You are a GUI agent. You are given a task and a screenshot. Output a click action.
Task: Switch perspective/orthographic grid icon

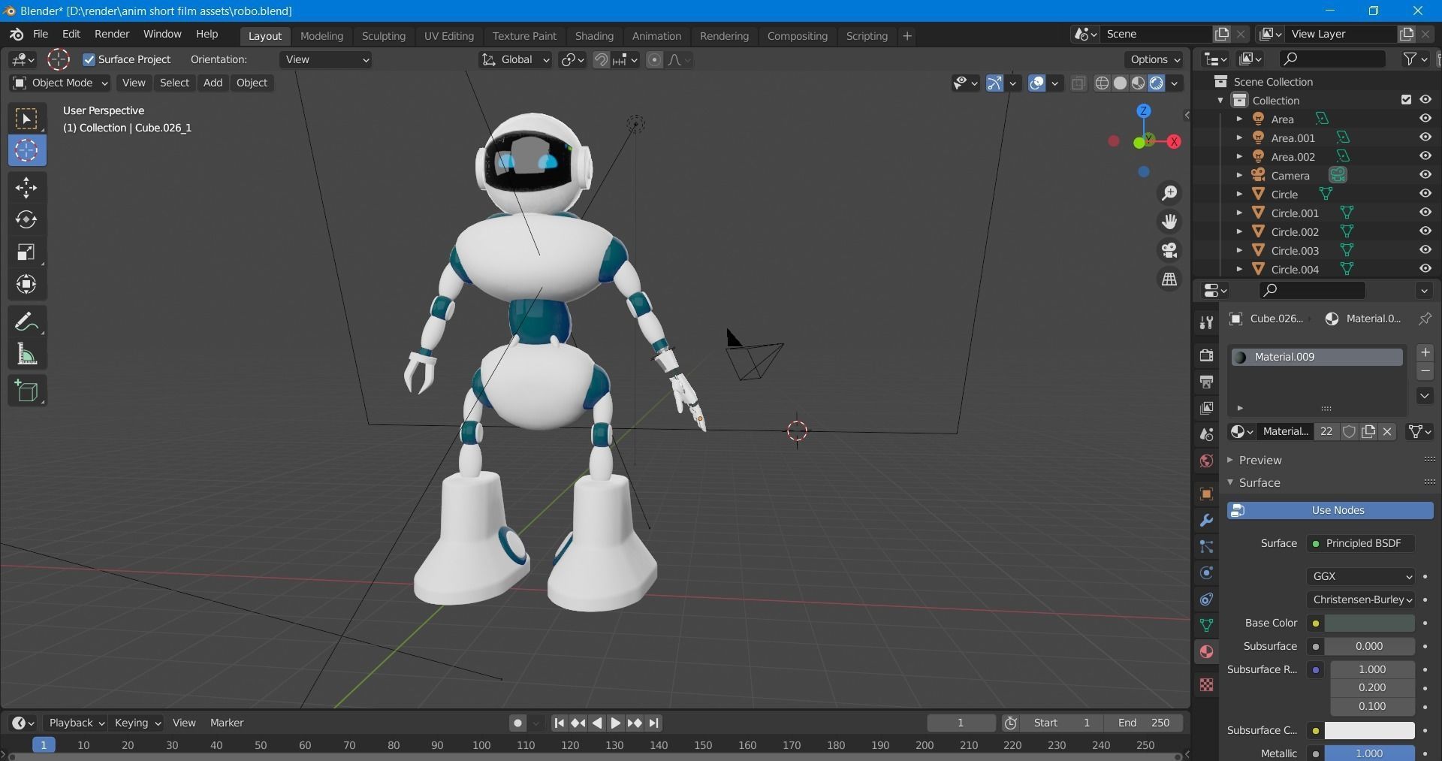pyautogui.click(x=1169, y=279)
